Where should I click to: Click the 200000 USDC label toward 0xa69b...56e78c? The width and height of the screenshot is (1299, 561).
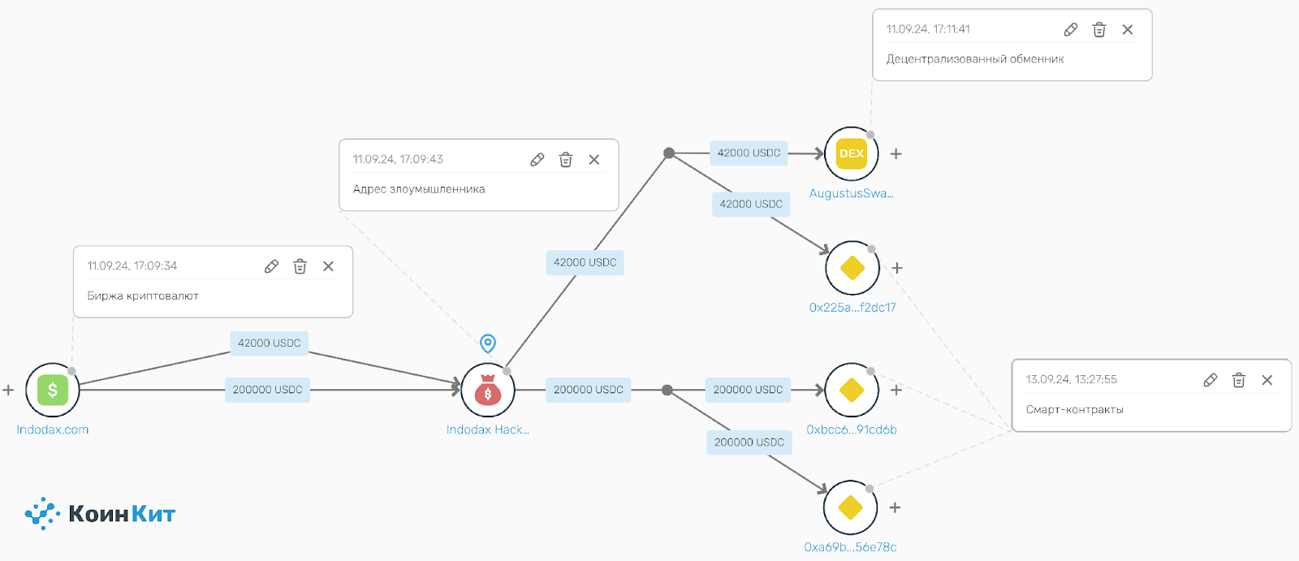click(x=749, y=442)
